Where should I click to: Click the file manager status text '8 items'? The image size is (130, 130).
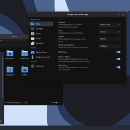(x=16, y=103)
